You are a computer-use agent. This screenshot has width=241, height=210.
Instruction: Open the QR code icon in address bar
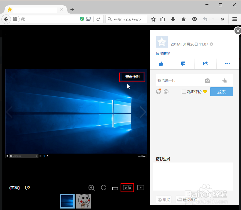(89, 19)
